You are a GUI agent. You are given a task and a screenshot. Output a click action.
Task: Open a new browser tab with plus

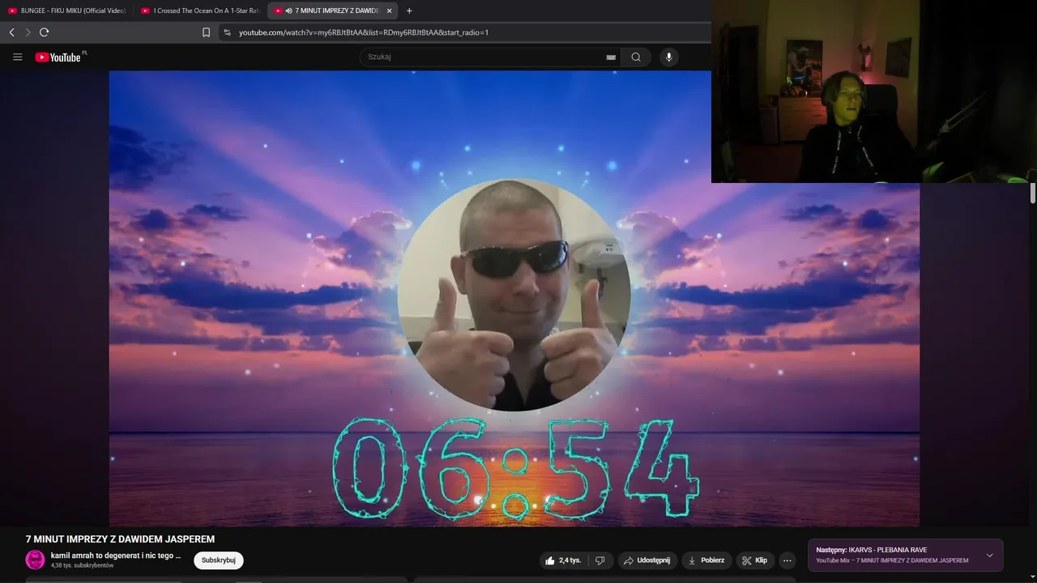pyautogui.click(x=409, y=11)
